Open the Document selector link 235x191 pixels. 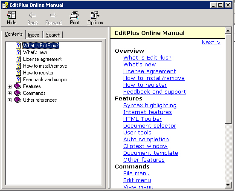tap(150, 125)
